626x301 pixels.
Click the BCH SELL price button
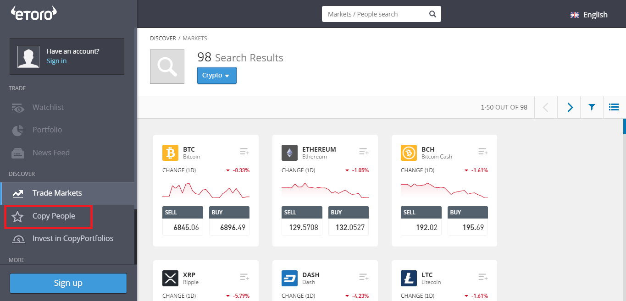pyautogui.click(x=421, y=221)
